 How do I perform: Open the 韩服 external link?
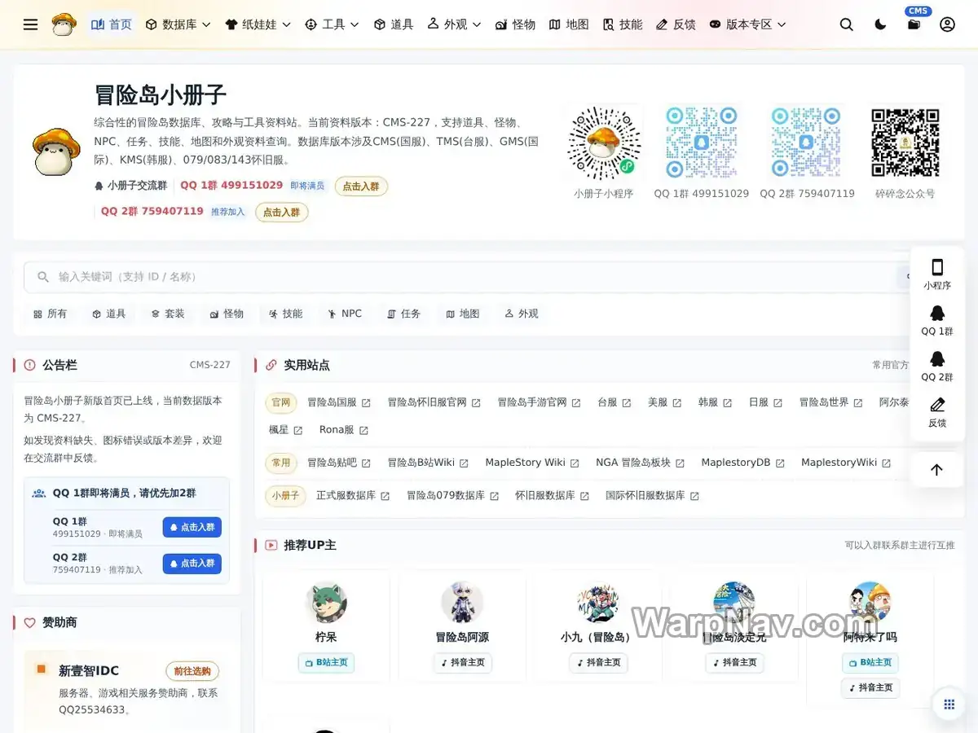tap(715, 402)
